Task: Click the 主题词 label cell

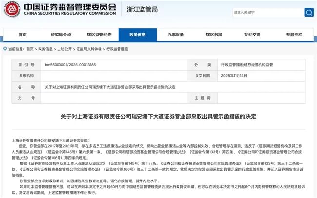Action: point(202,98)
